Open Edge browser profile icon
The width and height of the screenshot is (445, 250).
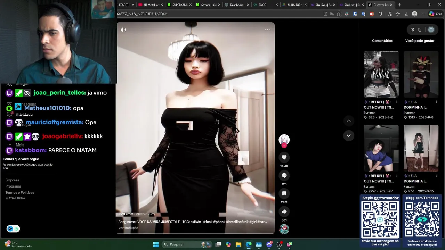tap(414, 14)
